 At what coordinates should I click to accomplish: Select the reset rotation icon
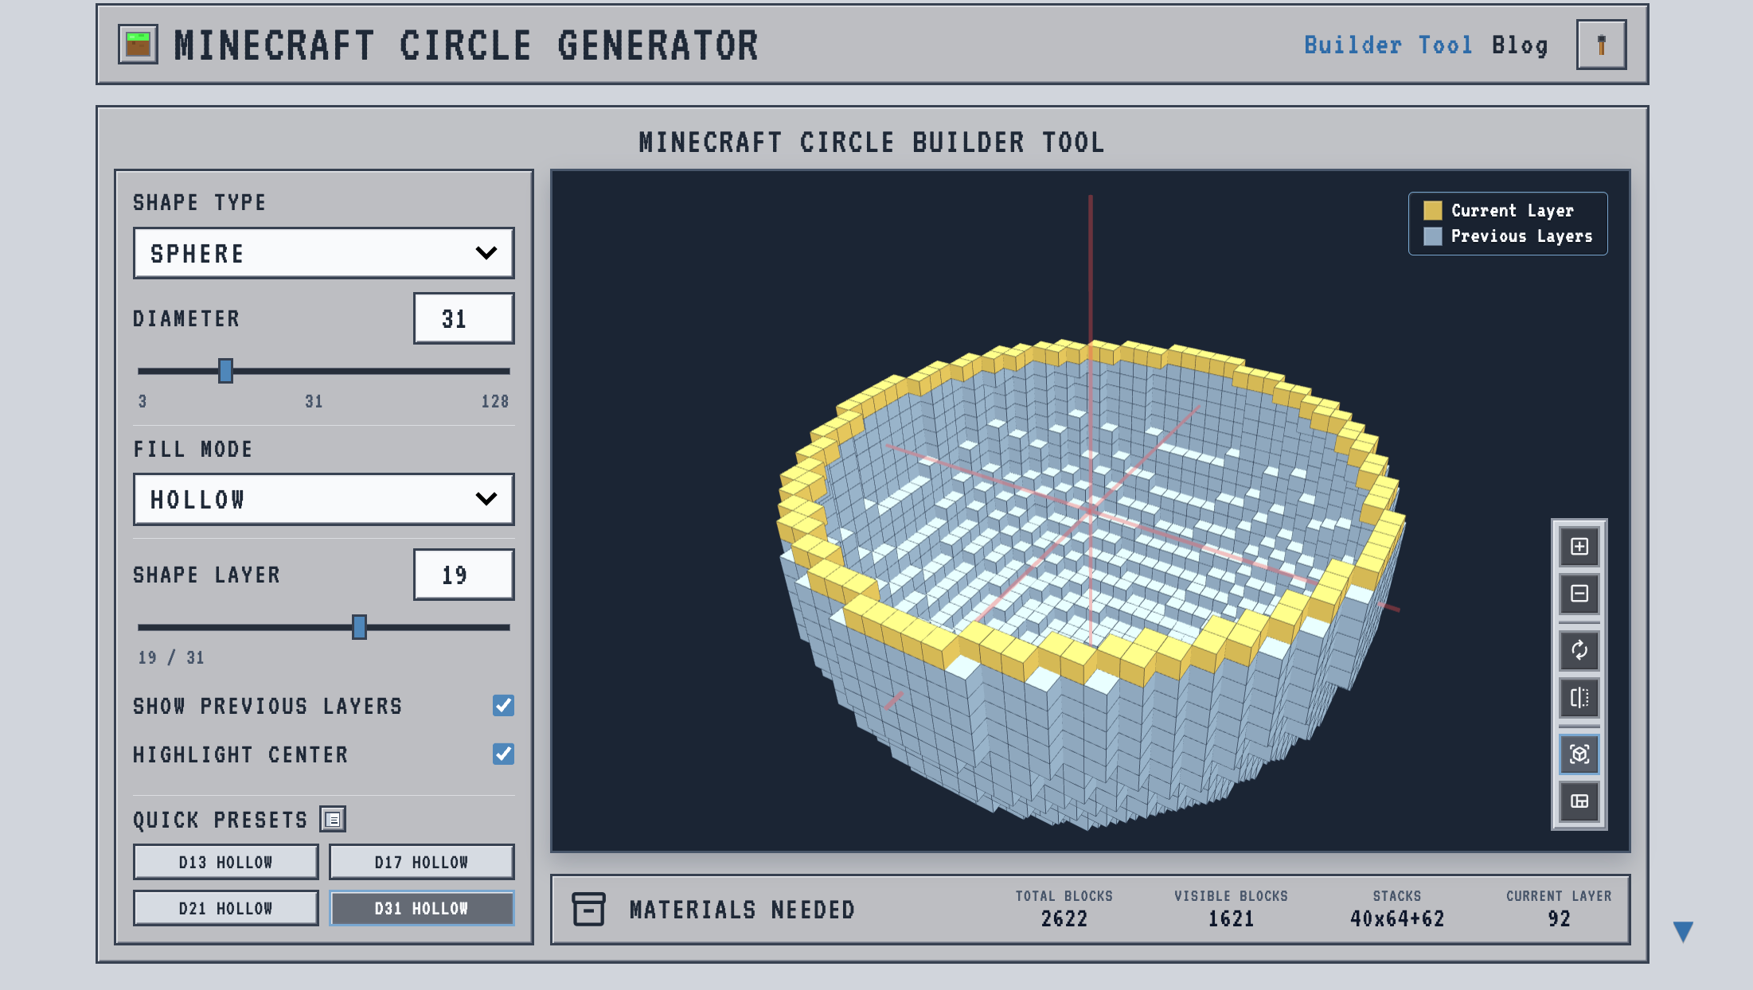coord(1579,650)
